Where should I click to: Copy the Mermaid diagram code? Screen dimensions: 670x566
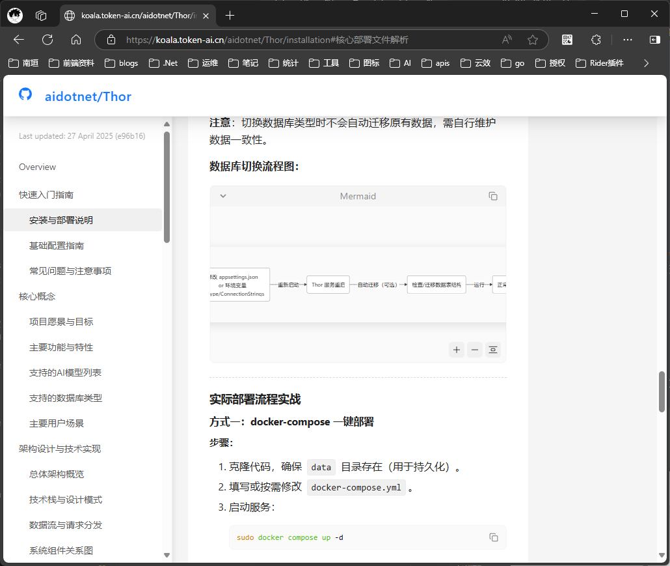(492, 195)
